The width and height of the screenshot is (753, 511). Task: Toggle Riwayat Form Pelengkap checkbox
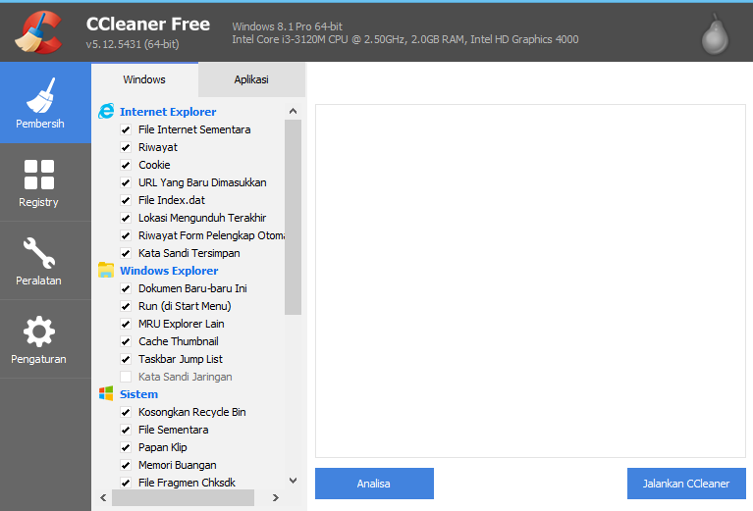126,235
